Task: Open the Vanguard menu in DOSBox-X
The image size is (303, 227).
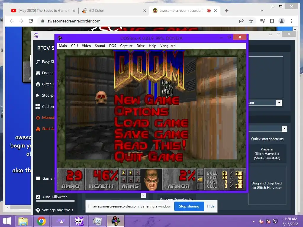Action: point(168,46)
